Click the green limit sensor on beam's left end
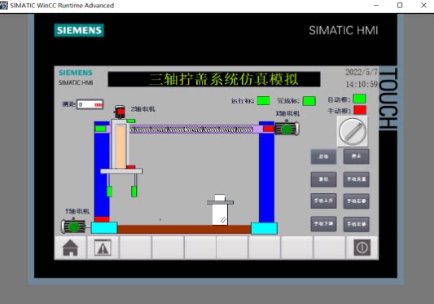 click(100, 129)
